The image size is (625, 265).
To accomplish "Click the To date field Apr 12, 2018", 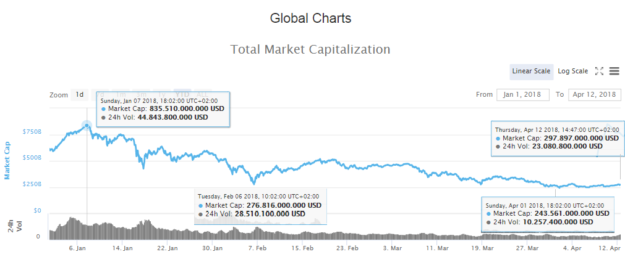I will [594, 95].
